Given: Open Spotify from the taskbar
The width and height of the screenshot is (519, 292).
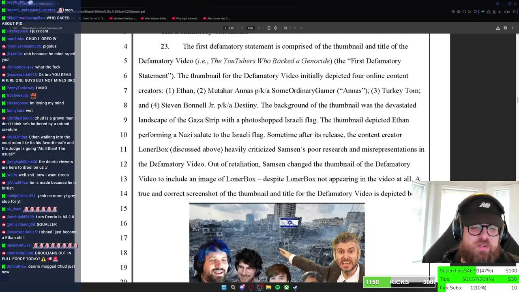Looking at the screenshot, I should point(277,288).
